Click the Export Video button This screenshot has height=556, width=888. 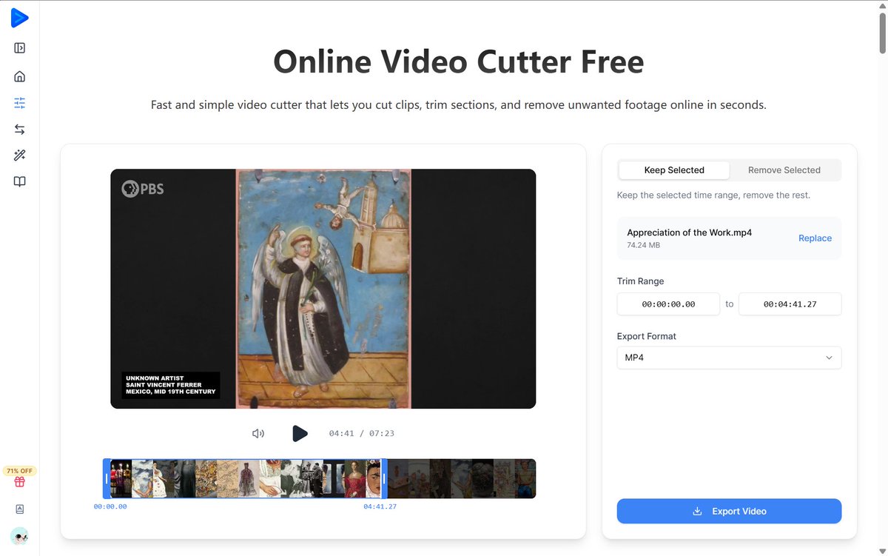(x=729, y=511)
